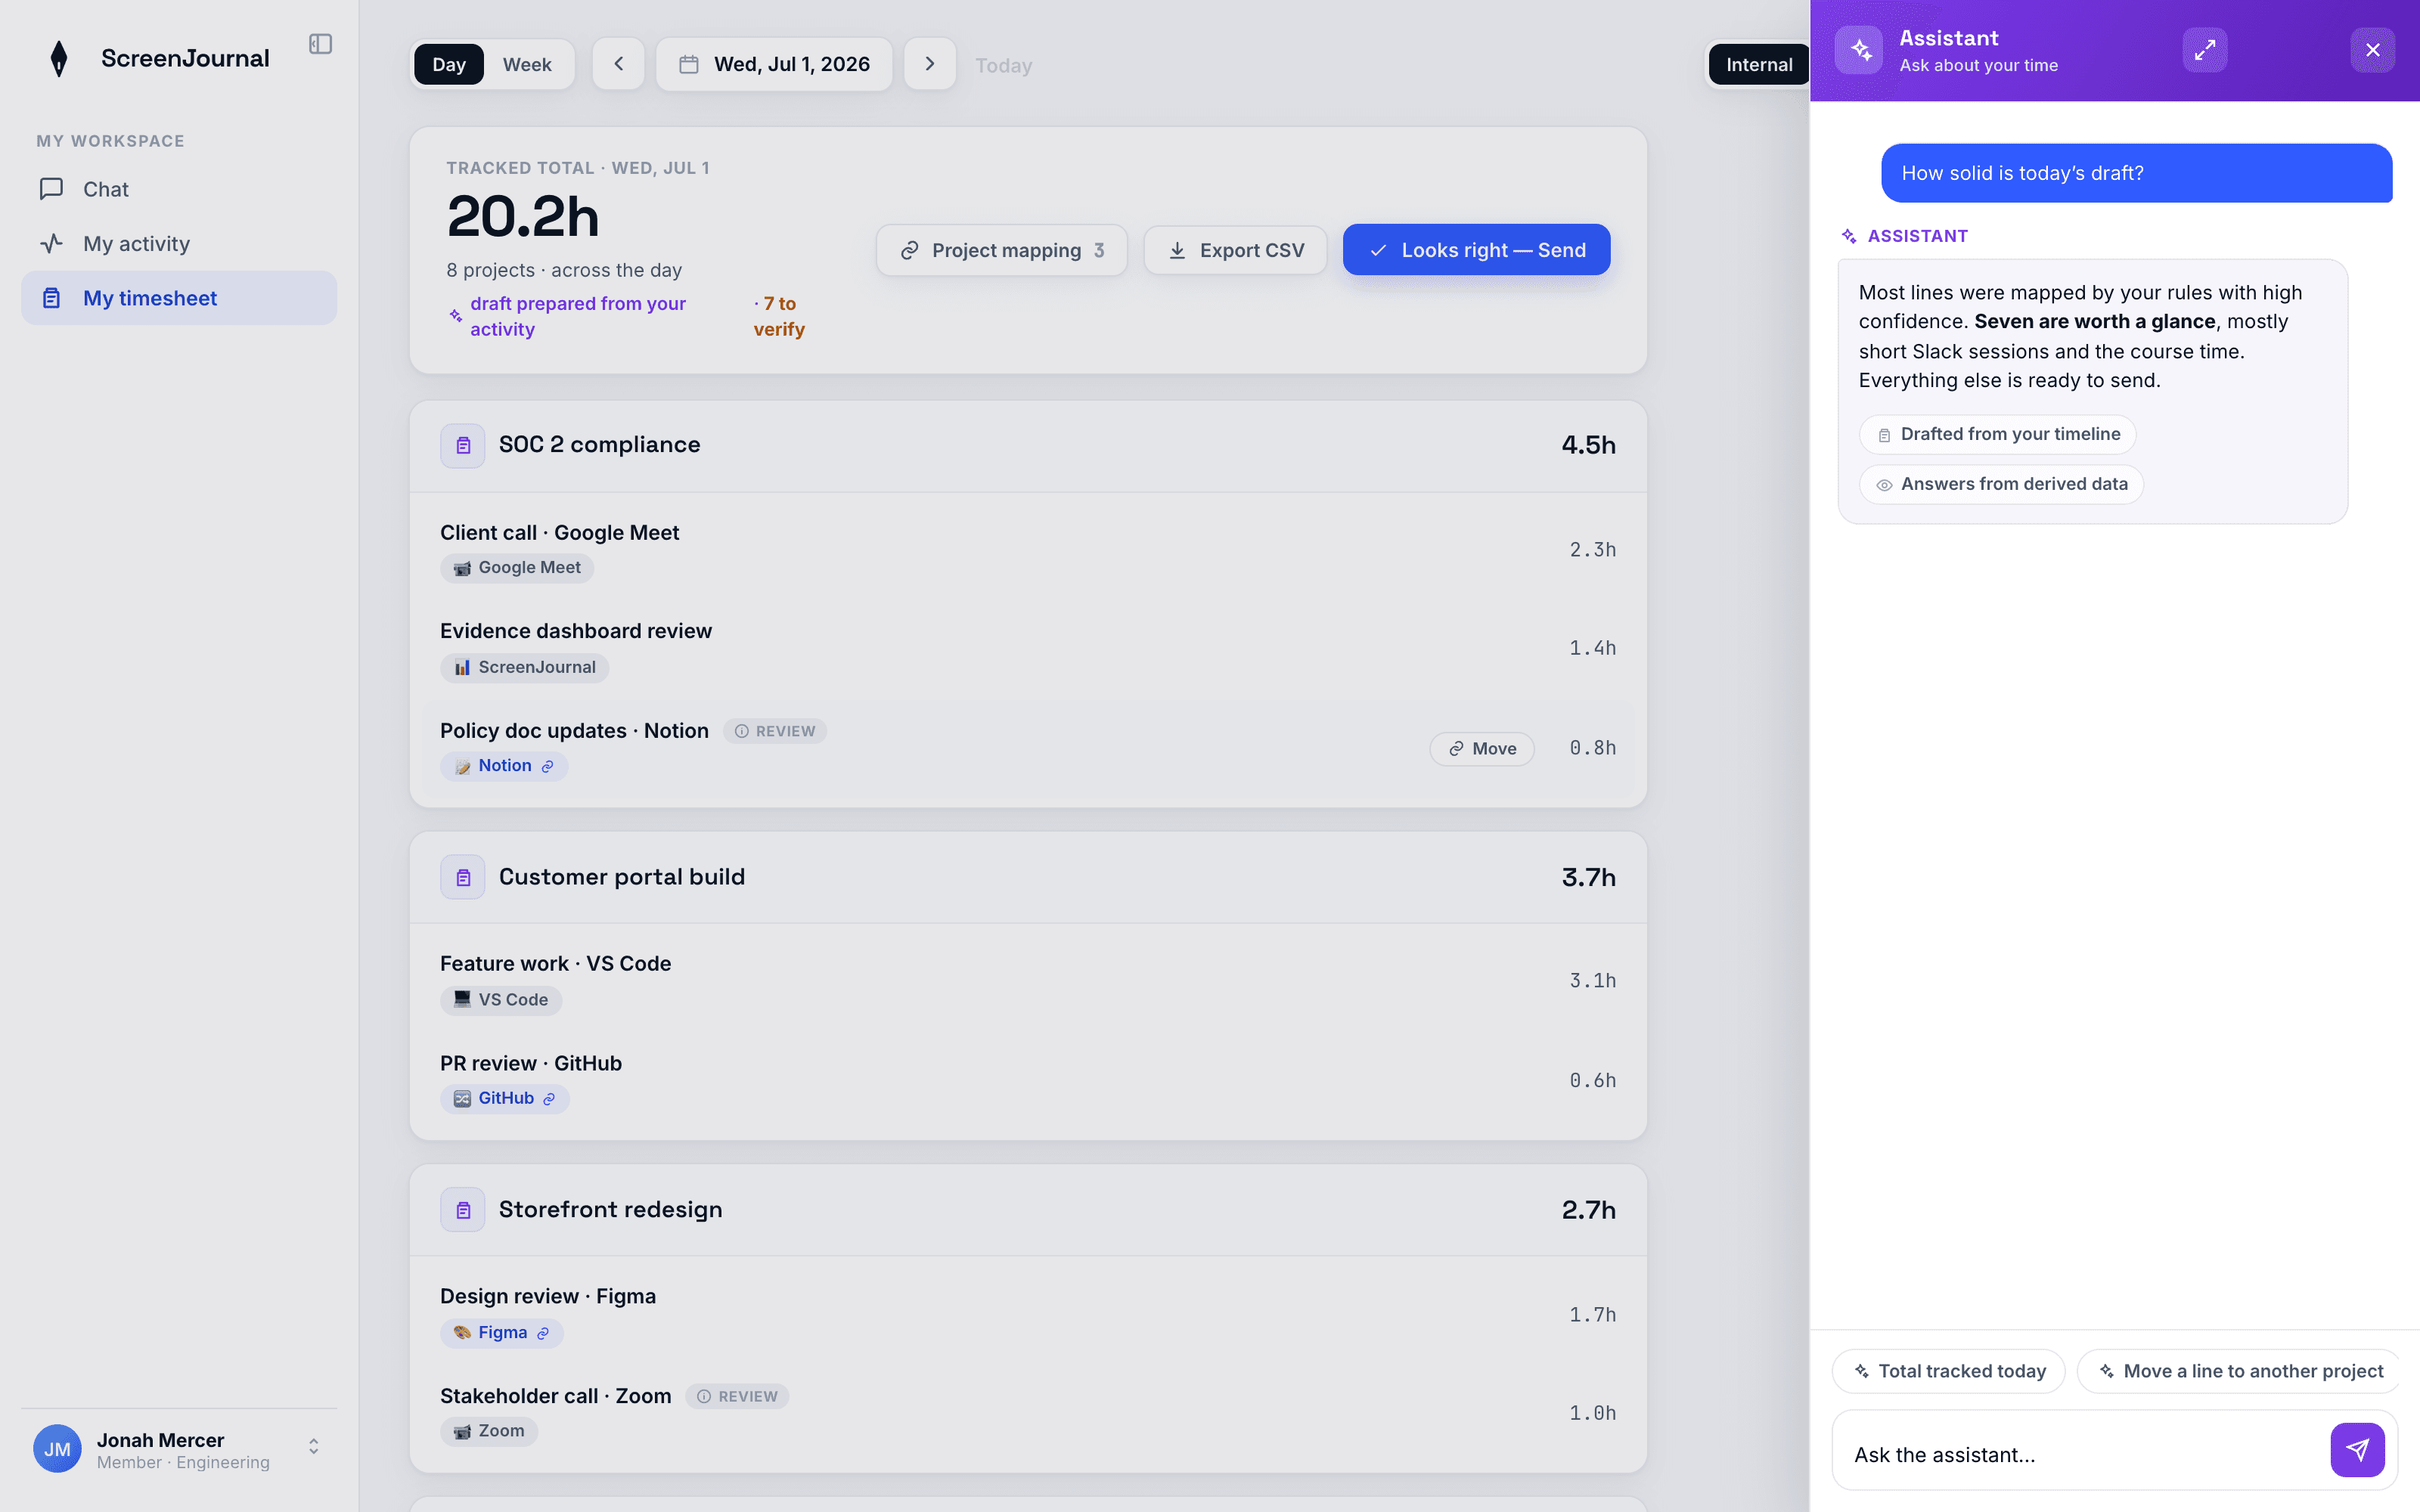Click the Customer portal build header
Viewport: 2420px width, 1512px height.
click(1028, 877)
